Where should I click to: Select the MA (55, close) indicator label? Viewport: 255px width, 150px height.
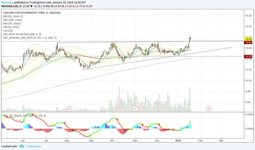tap(12, 23)
